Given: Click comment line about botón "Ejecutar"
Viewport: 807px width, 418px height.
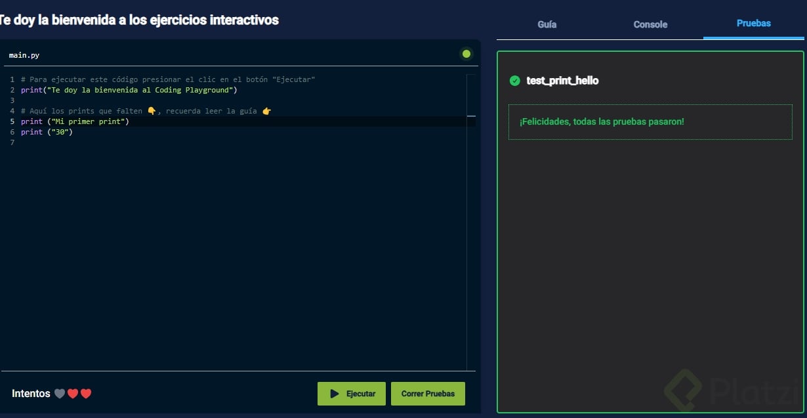Looking at the screenshot, I should pos(168,79).
